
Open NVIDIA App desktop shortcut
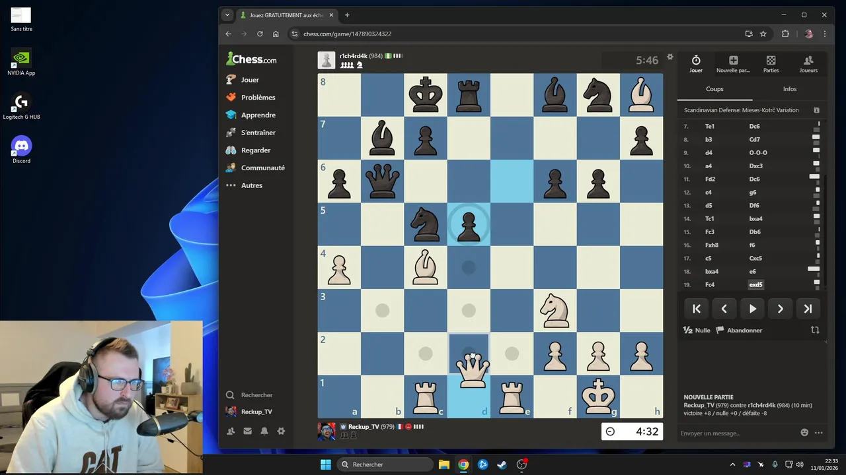[x=21, y=62]
